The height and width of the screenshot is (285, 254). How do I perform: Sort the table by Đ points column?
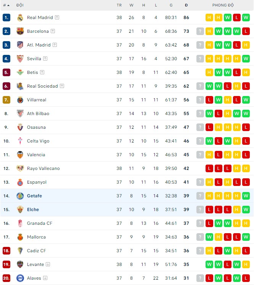pos(186,5)
